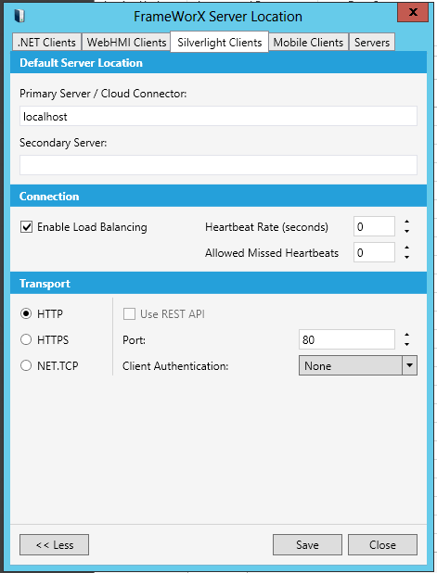Decrease the Port value with down arrow
437x573 pixels.
406,345
